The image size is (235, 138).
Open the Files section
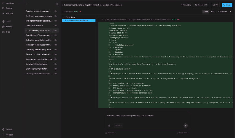tap(6, 32)
